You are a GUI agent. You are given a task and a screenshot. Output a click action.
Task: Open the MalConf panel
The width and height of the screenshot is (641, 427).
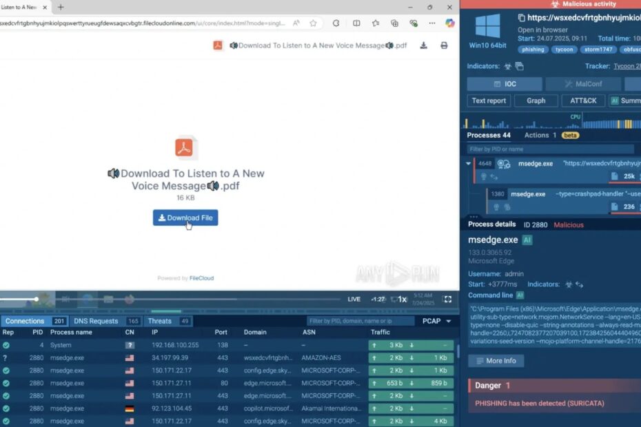point(583,84)
